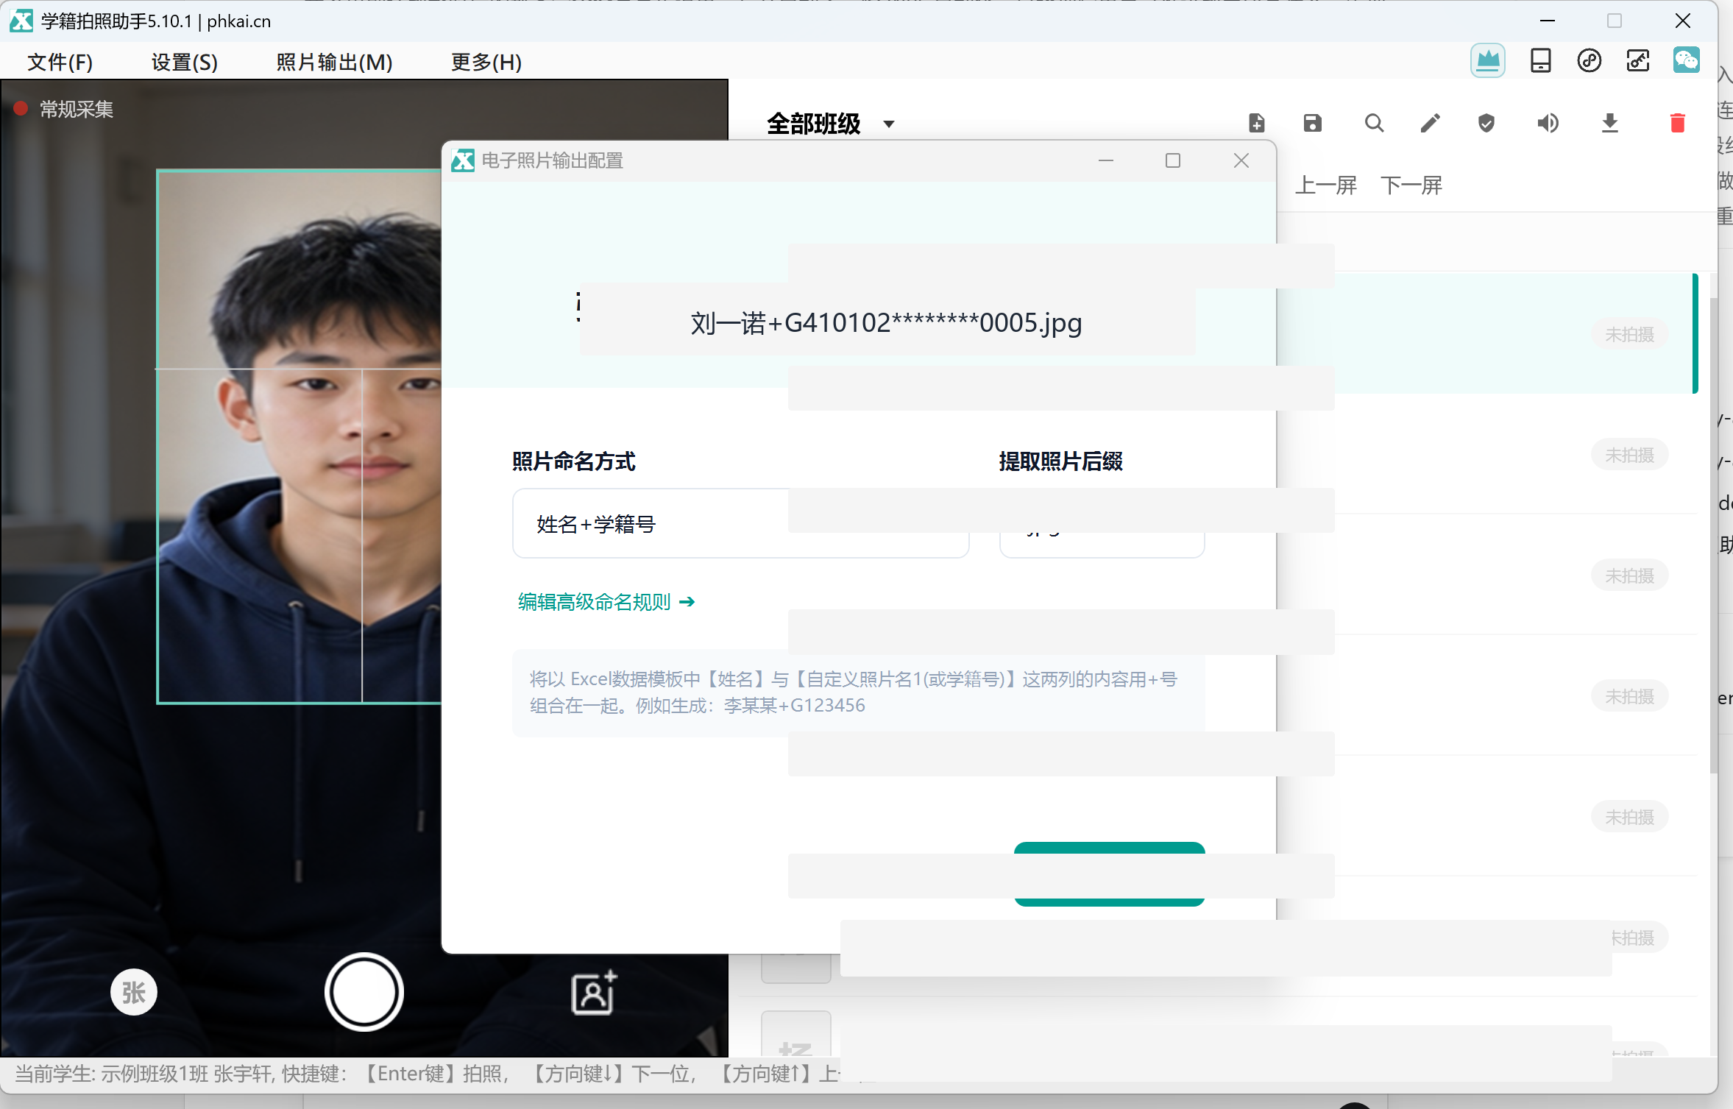Click the image link icon in header
This screenshot has width=1733, height=1109.
pos(1637,60)
